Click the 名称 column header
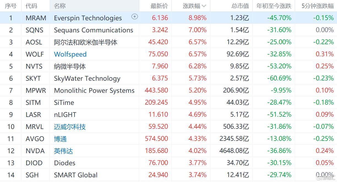This screenshot has width=337, height=182. pos(60,6)
